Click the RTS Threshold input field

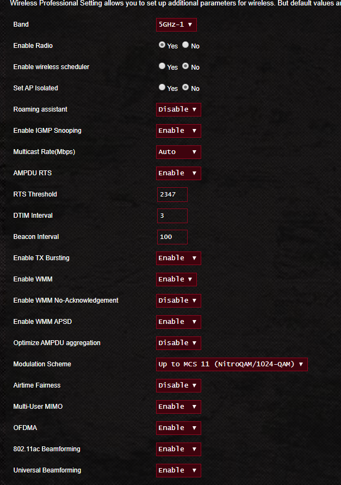coord(172,194)
